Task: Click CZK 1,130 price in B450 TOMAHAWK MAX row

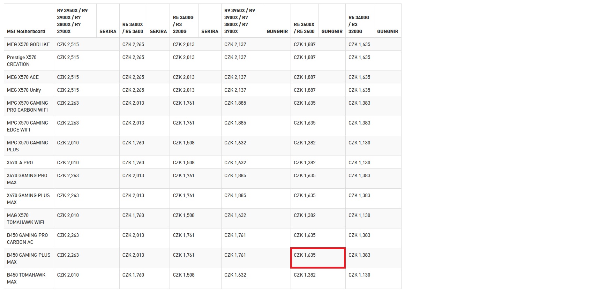Action: pos(359,275)
